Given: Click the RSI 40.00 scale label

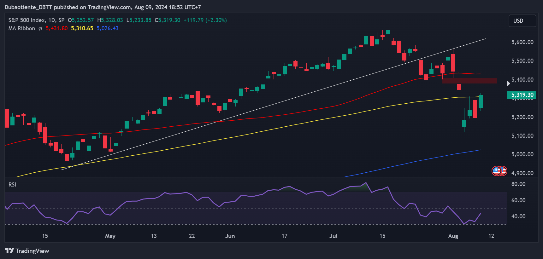Looking at the screenshot, I should point(518,216).
